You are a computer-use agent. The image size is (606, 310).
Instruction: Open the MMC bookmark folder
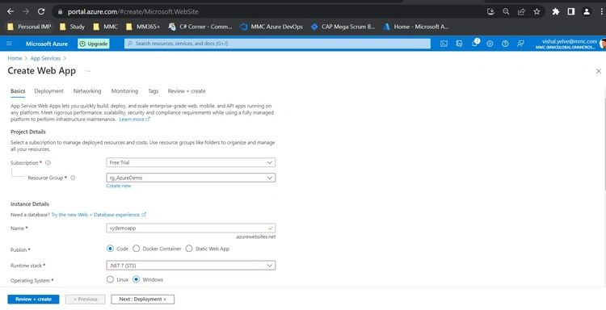[x=106, y=27]
